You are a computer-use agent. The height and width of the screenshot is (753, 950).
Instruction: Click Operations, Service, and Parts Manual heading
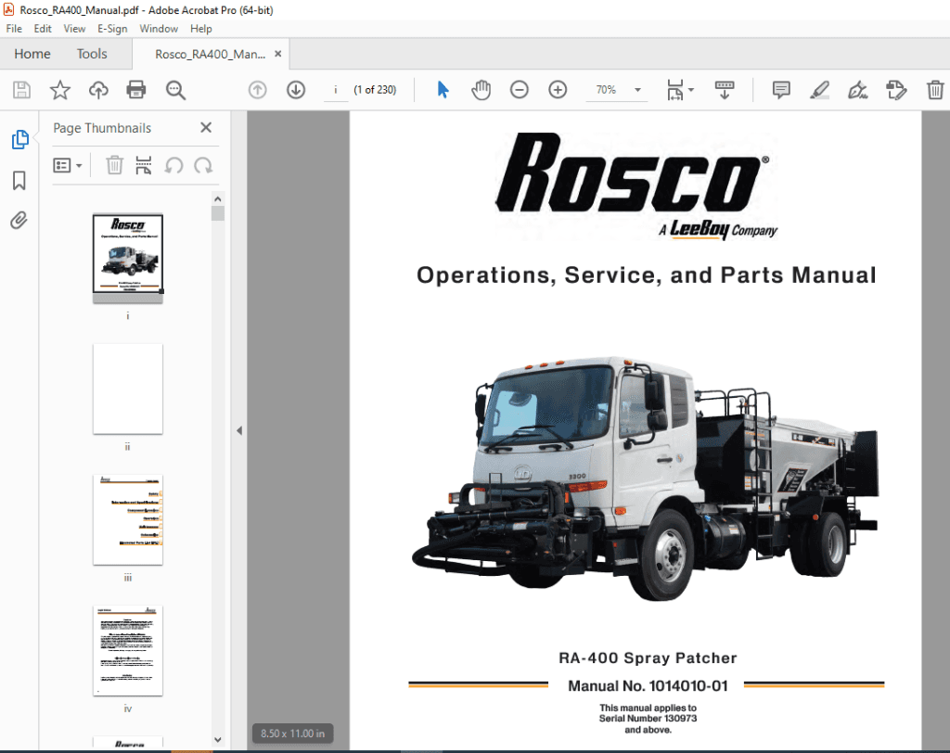[x=647, y=275]
